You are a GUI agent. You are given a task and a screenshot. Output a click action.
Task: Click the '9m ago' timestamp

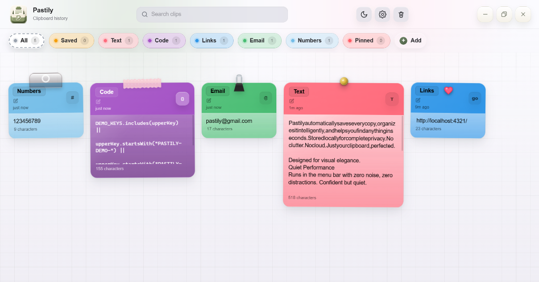(422, 107)
